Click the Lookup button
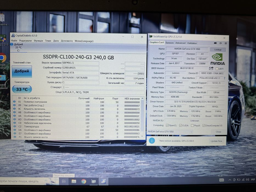 (218, 49)
